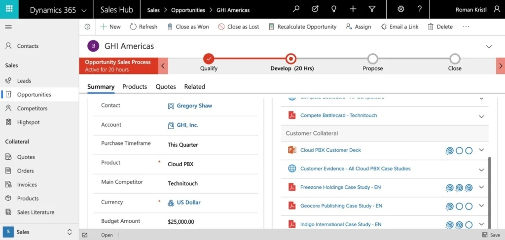Refresh the opportunity record
Image resolution: width=505 pixels, height=240 pixels.
pos(144,27)
